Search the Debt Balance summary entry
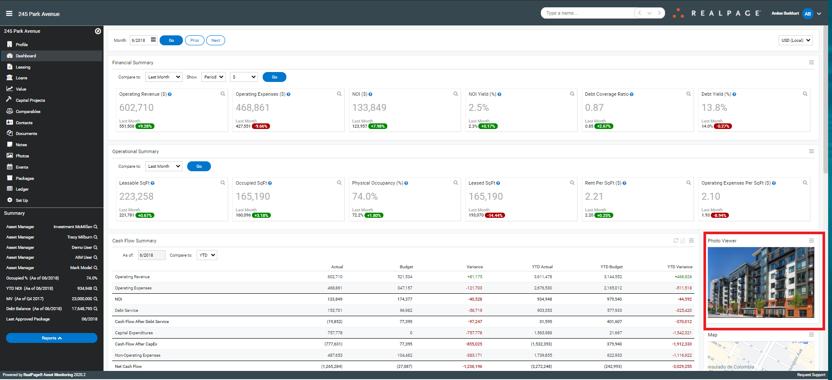The width and height of the screenshot is (832, 380). [95, 309]
